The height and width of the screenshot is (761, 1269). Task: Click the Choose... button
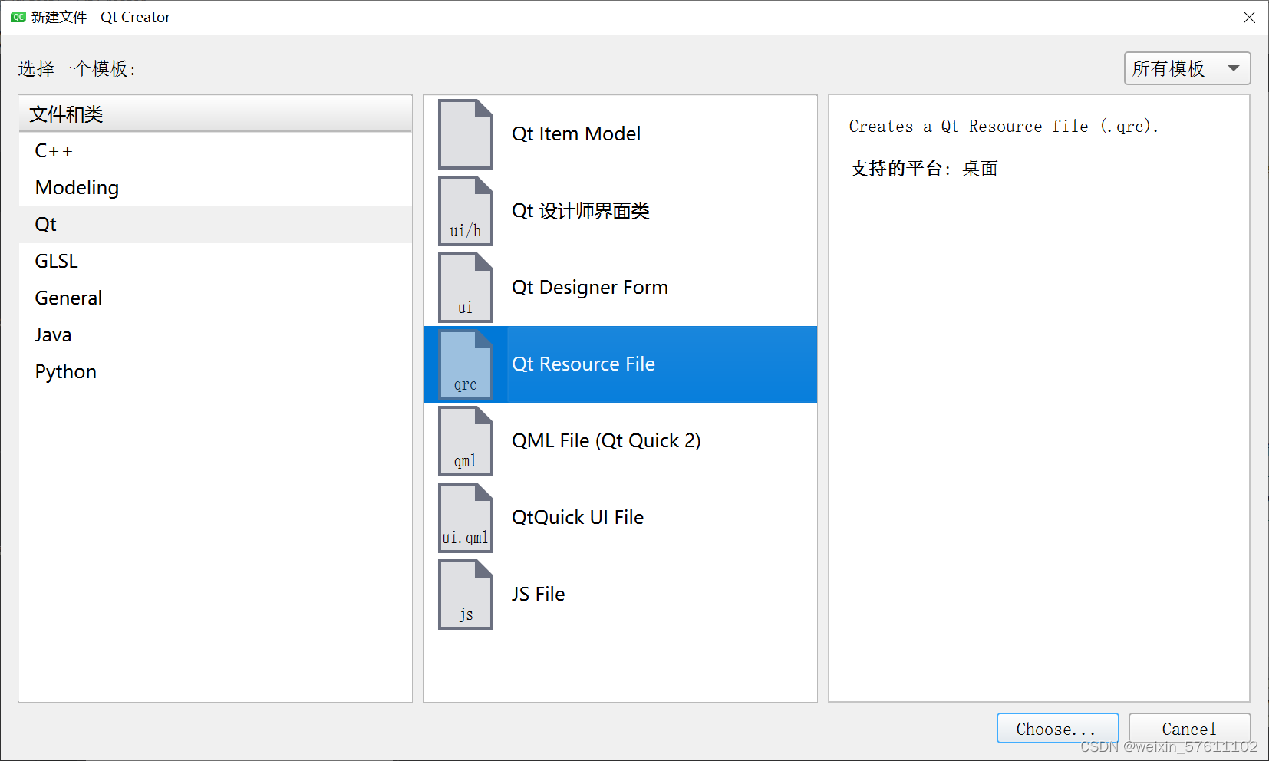click(1057, 728)
